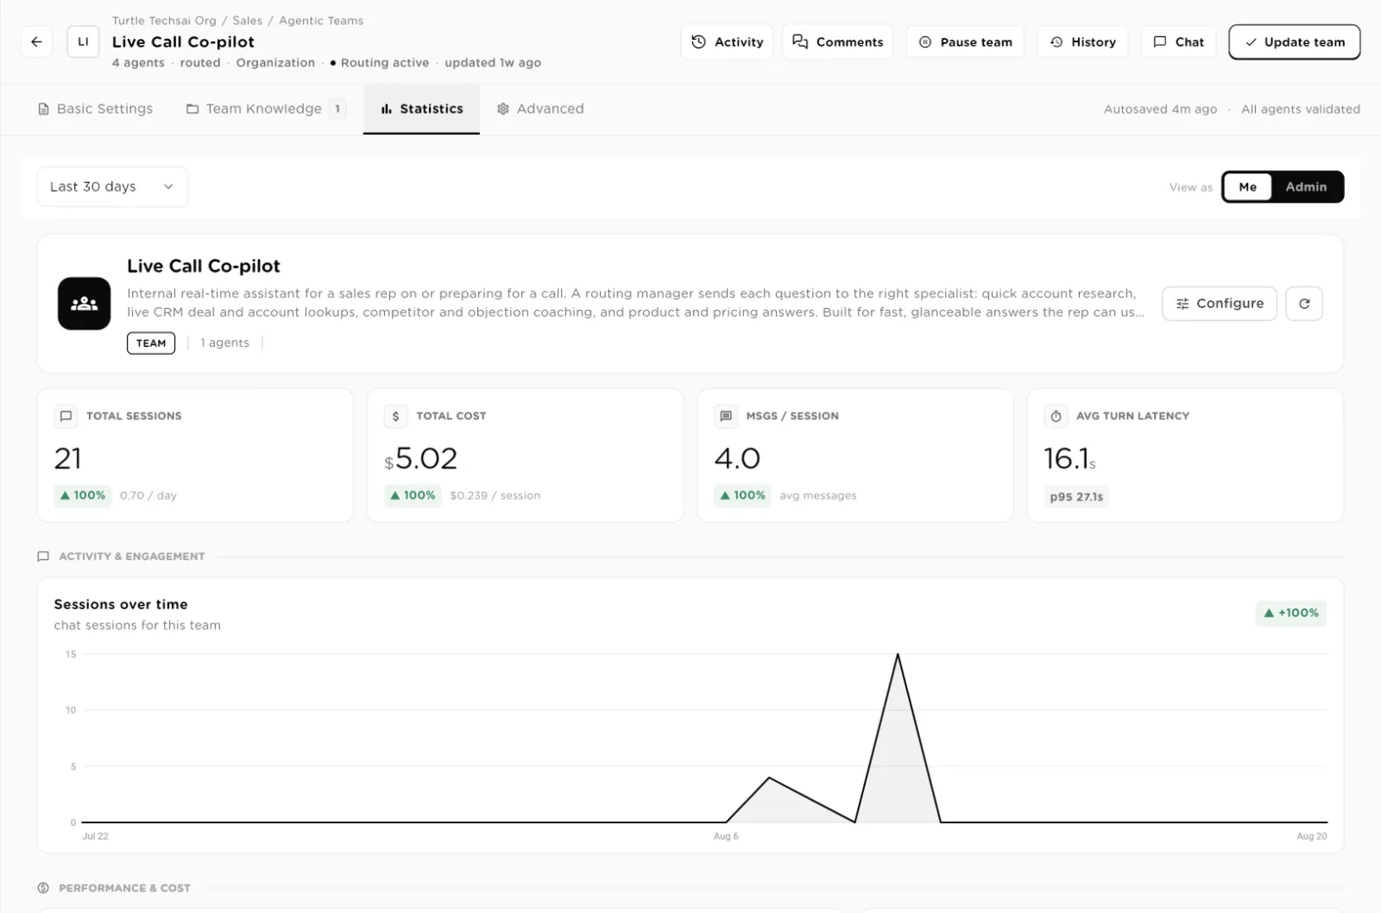Click the p95 27.1s badge
This screenshot has height=913, width=1381.
(x=1076, y=496)
